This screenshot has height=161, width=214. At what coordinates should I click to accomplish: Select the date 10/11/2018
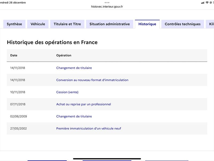click(x=18, y=92)
